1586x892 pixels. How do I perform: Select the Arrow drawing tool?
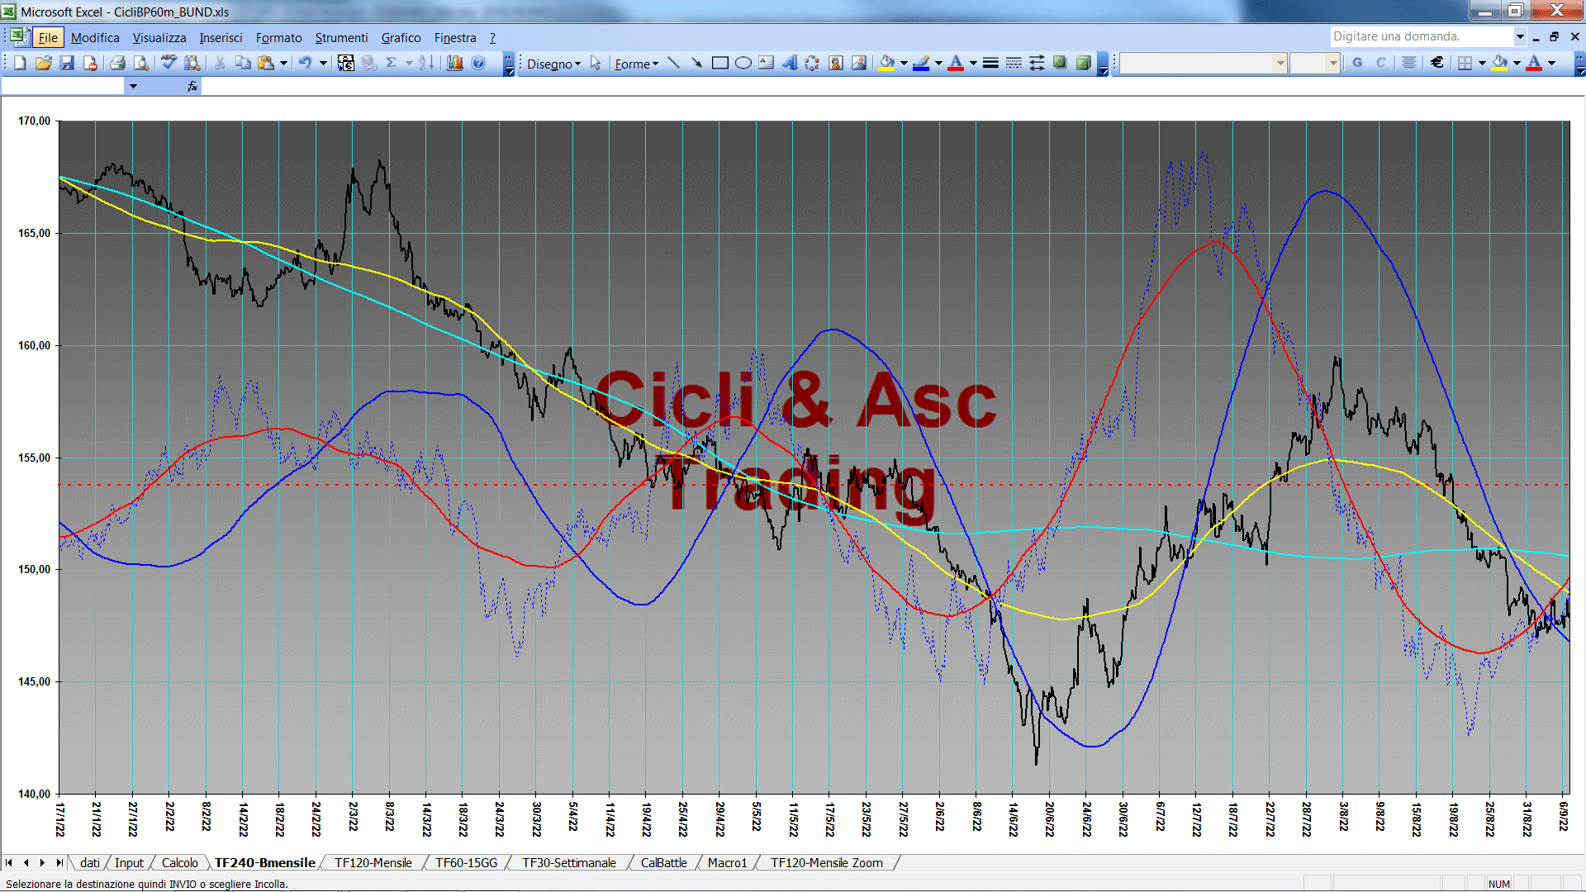pyautogui.click(x=696, y=63)
